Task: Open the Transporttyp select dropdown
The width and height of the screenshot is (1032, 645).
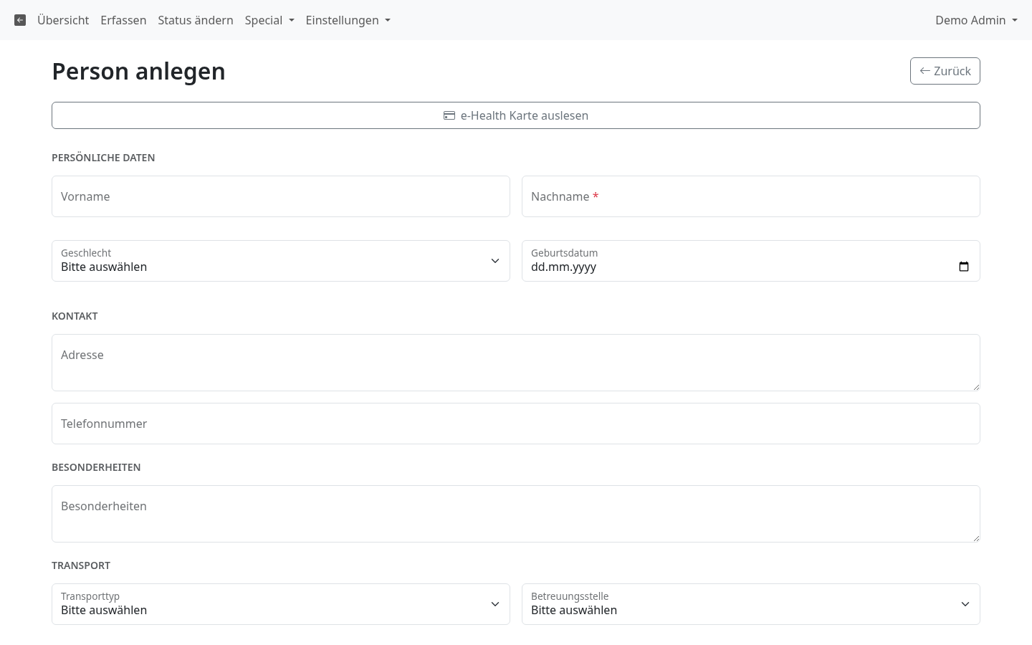Action: click(281, 604)
